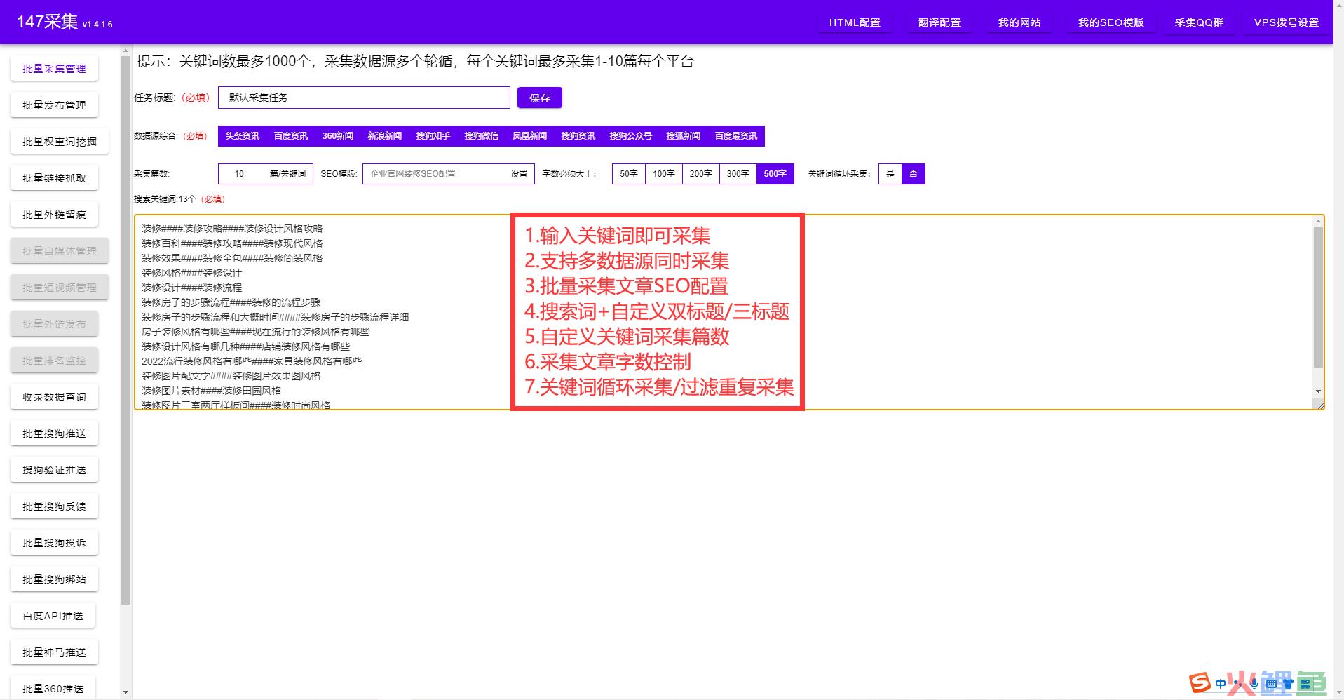
Task: Toggle the 百度资讯 data source
Action: (291, 136)
